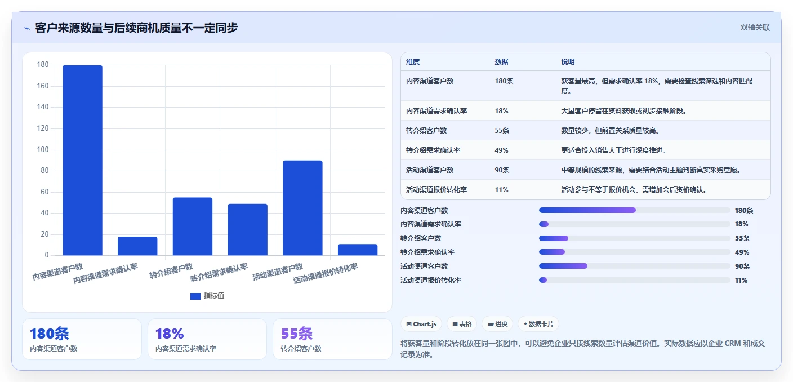Screen dimensions: 793x382
Task: Click the 11% value beside progress bar
Action: click(x=741, y=281)
